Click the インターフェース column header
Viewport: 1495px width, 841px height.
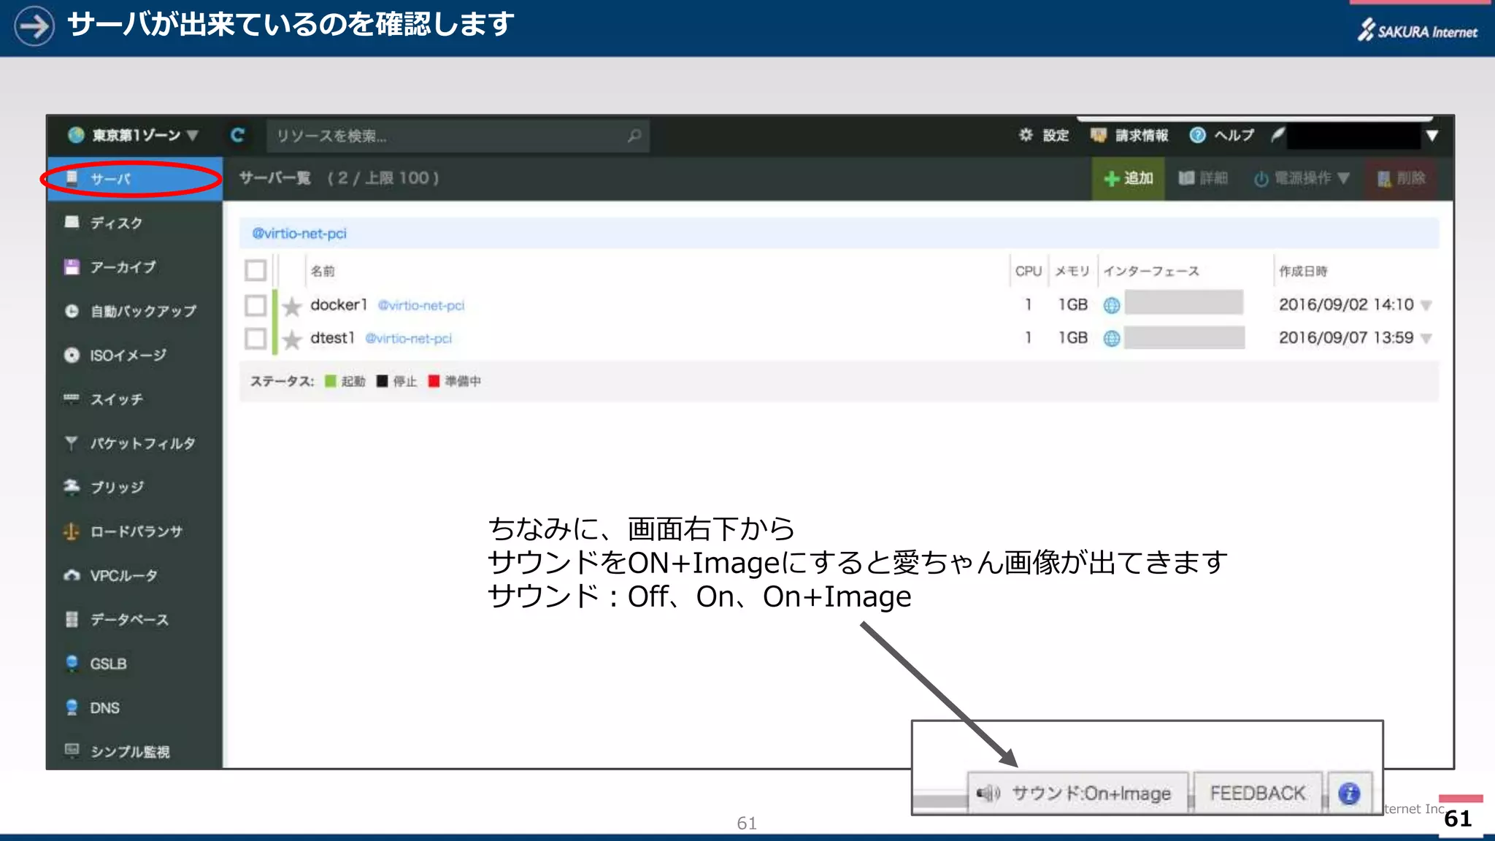(1151, 271)
